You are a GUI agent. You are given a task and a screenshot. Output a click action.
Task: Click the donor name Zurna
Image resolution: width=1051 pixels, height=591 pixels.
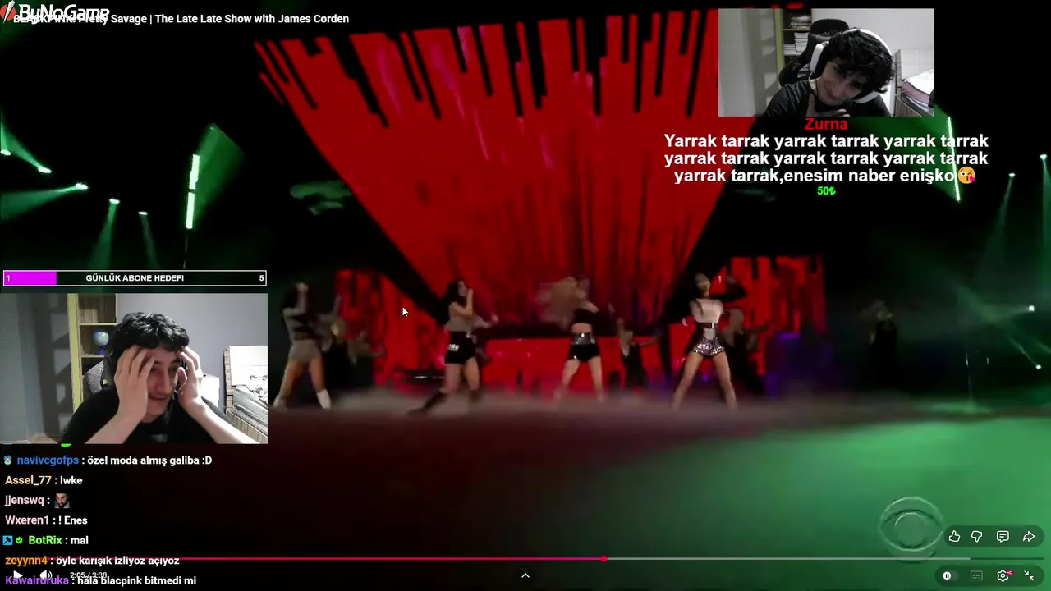(x=826, y=125)
